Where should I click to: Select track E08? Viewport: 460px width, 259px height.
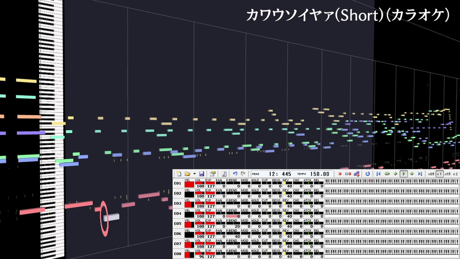(x=178, y=254)
